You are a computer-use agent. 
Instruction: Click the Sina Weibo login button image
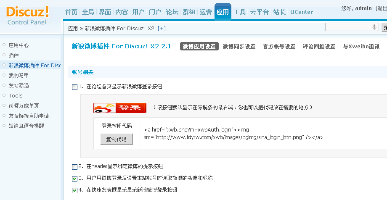(x=120, y=108)
